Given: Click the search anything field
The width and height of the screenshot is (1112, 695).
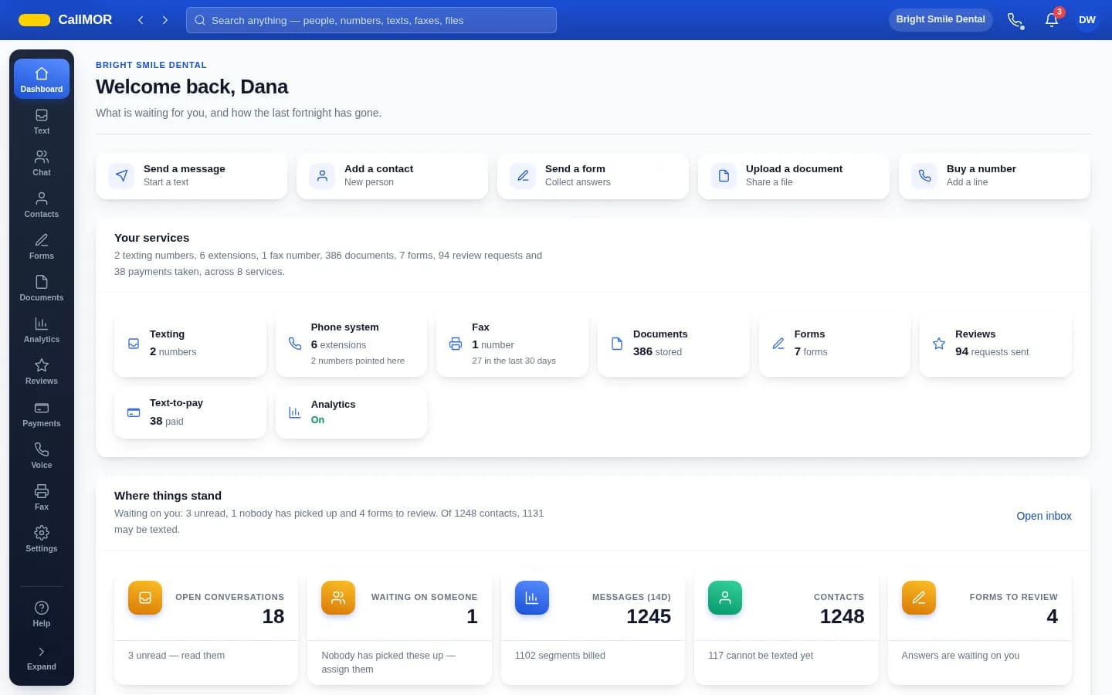Looking at the screenshot, I should point(371,20).
